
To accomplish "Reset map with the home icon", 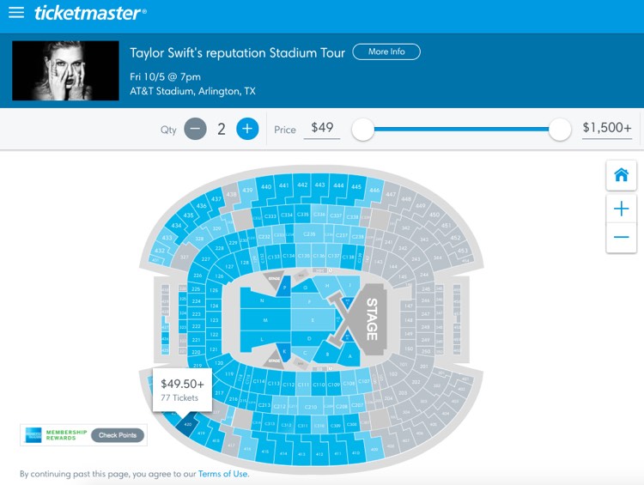I will tap(621, 175).
